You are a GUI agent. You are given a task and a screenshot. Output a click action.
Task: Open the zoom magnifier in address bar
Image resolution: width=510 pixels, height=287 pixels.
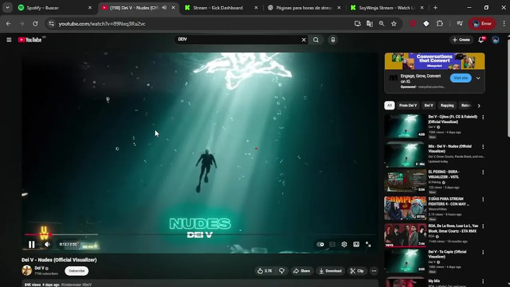(x=382, y=24)
